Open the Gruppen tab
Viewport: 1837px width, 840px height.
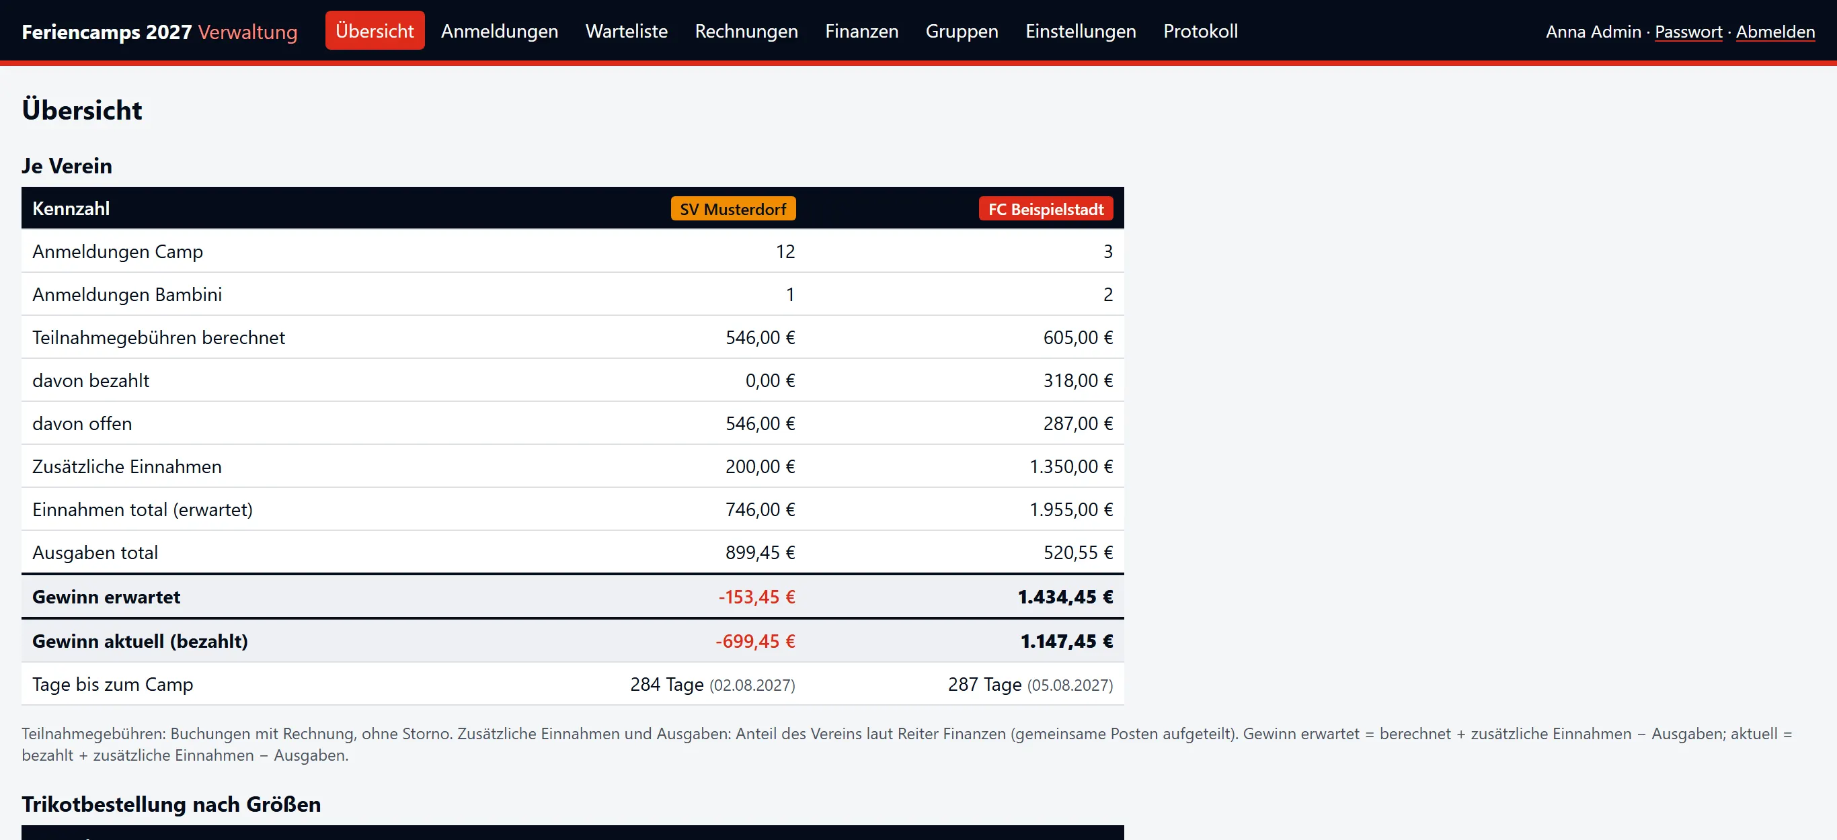(962, 31)
